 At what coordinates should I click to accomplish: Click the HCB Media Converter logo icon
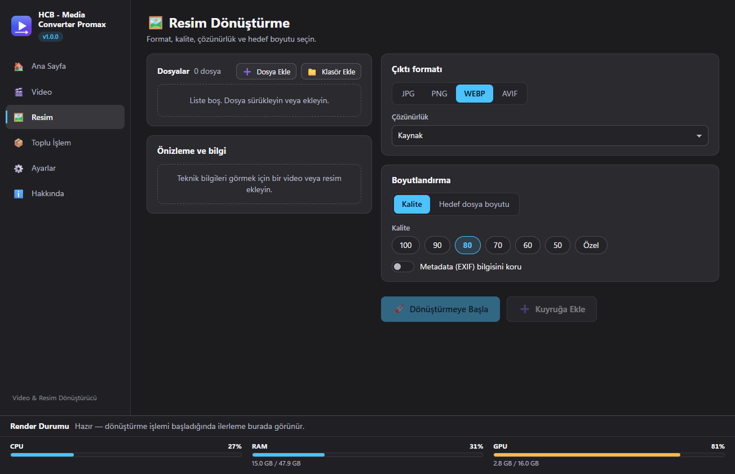coord(21,26)
